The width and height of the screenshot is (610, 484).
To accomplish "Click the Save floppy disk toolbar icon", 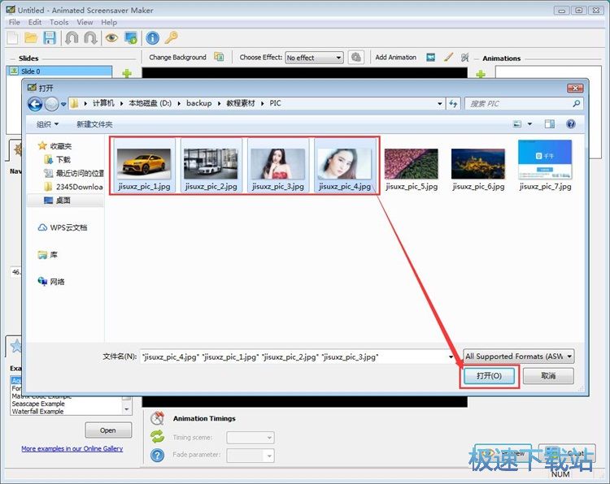I will pyautogui.click(x=50, y=38).
